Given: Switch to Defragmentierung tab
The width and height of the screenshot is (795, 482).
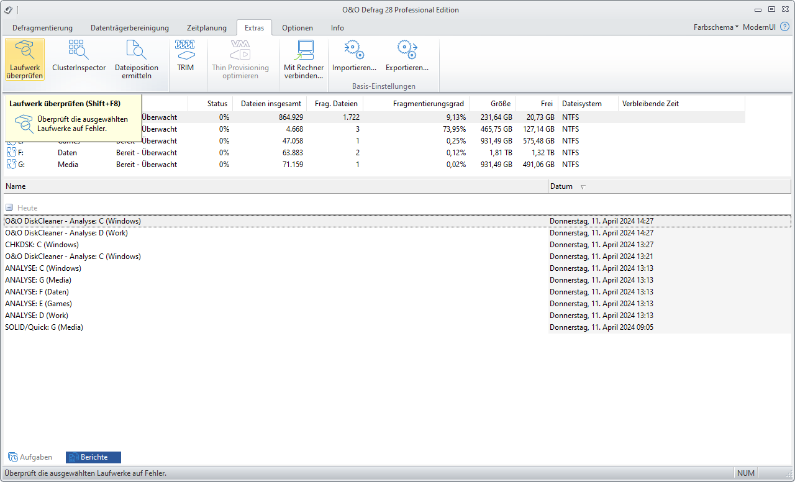Looking at the screenshot, I should click(42, 28).
